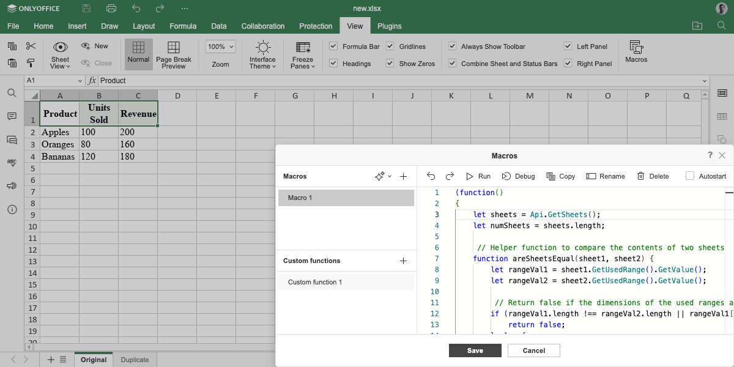Toggle Formula Bar checkbox
The image size is (734, 367).
click(x=333, y=46)
